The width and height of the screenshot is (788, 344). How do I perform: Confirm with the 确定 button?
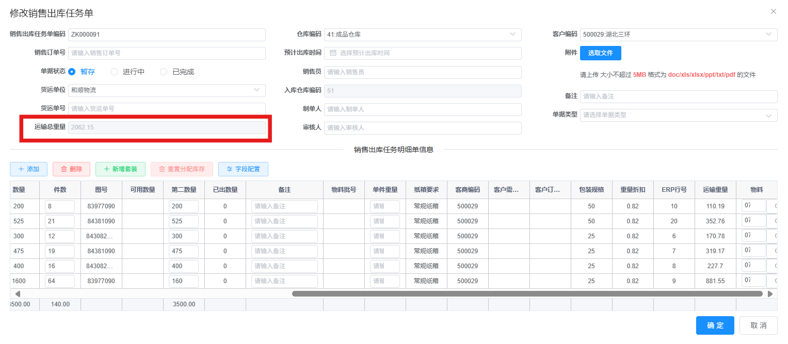coord(715,325)
